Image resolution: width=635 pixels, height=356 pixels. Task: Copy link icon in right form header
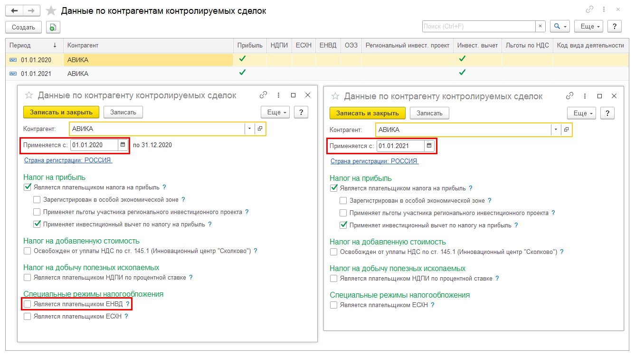[x=569, y=96]
